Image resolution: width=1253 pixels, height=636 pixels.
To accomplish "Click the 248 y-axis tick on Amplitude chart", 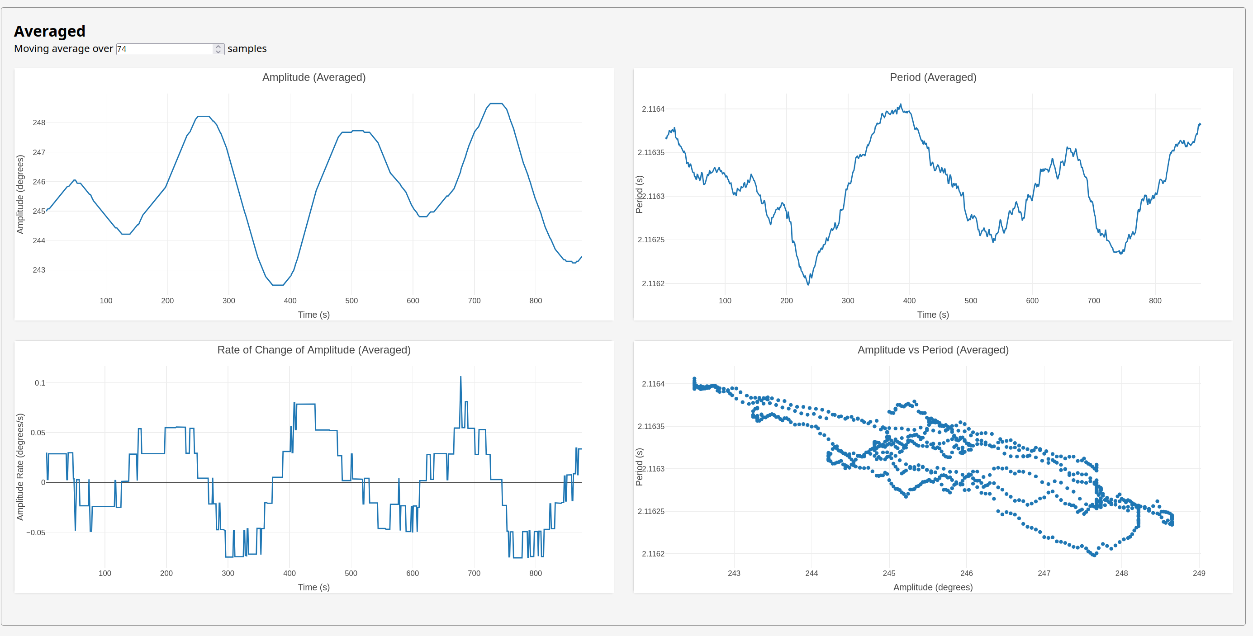I will pos(39,122).
